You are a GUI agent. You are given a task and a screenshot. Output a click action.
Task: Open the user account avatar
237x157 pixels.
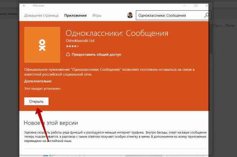tap(130, 15)
